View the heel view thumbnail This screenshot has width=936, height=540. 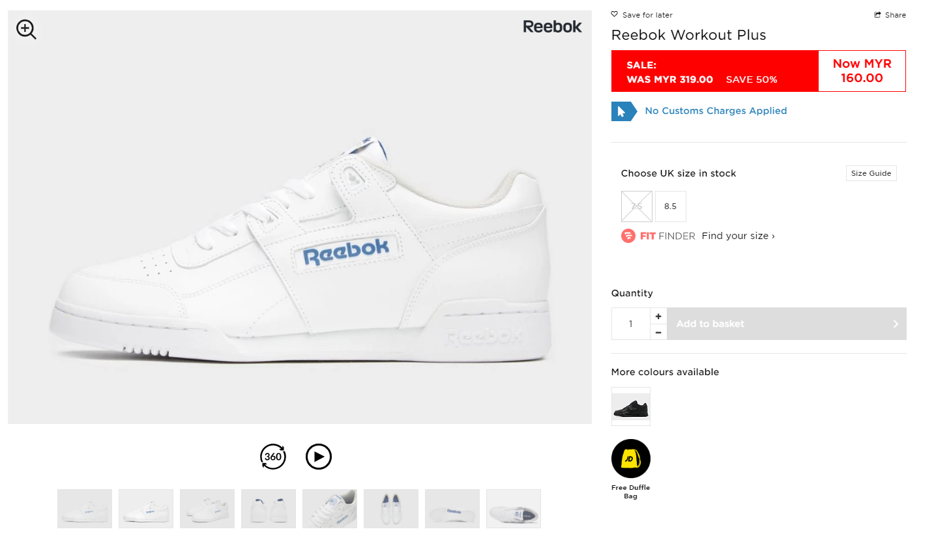click(x=269, y=509)
